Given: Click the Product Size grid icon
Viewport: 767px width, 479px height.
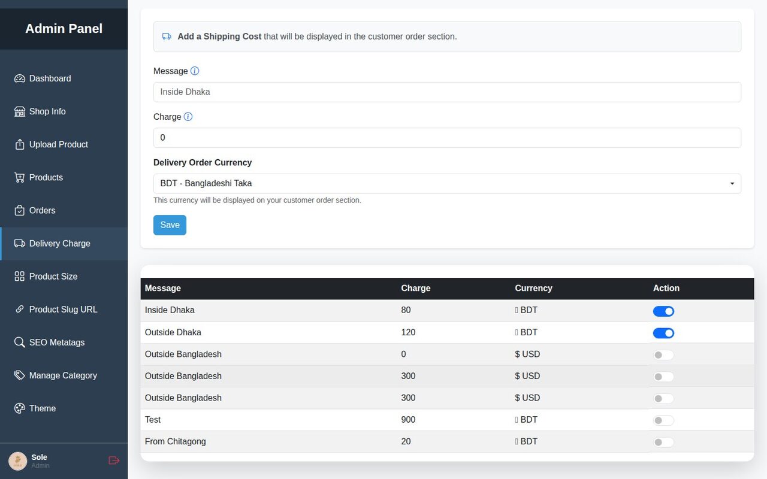Looking at the screenshot, I should 19,276.
